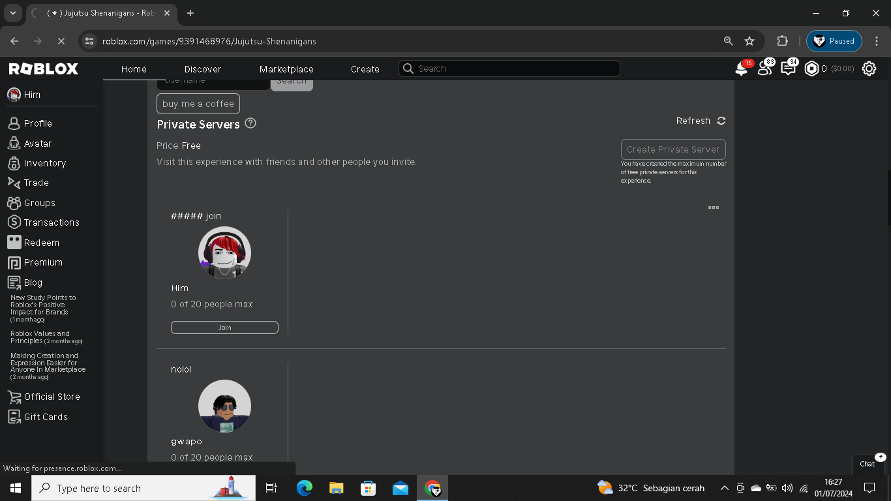Click the Windows taskbar search box
891x501 pixels.
pos(143,488)
